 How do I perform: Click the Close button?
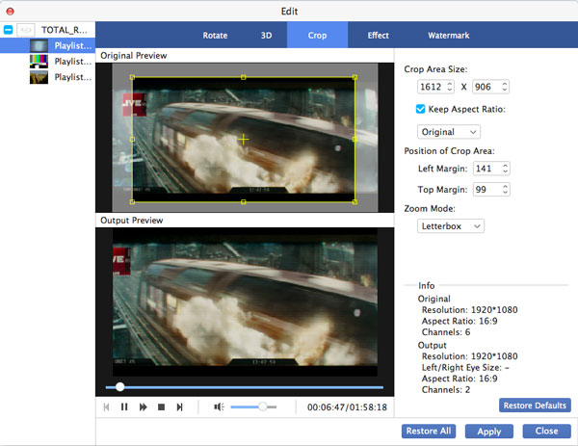point(546,432)
